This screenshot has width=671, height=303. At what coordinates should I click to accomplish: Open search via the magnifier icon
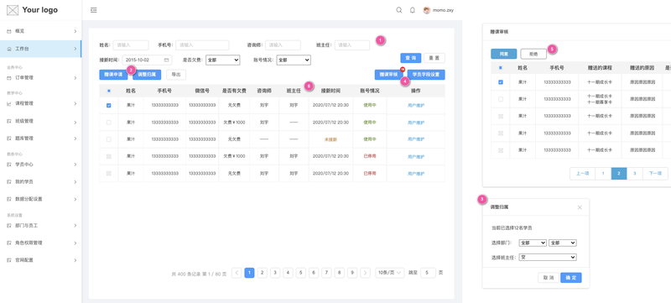pyautogui.click(x=399, y=10)
